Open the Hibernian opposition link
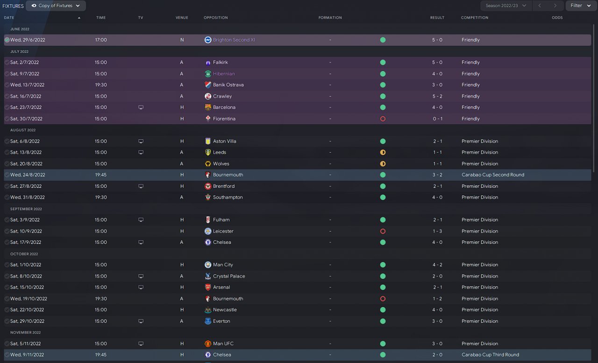598x363 pixels. [x=224, y=74]
